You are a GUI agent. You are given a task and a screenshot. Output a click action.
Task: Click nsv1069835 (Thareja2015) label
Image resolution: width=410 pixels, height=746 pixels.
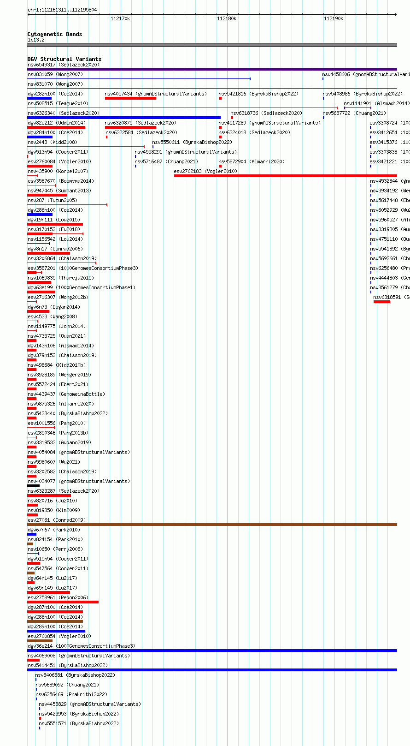click(61, 278)
